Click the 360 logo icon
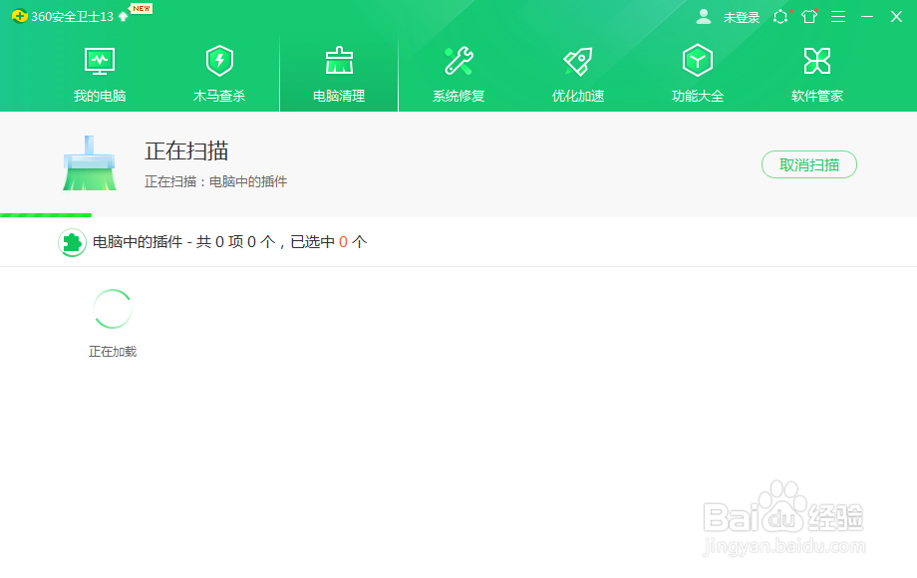The image size is (917, 578). click(x=19, y=16)
